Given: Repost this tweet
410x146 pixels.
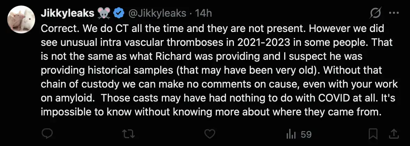Looking at the screenshot, I should point(129,134).
